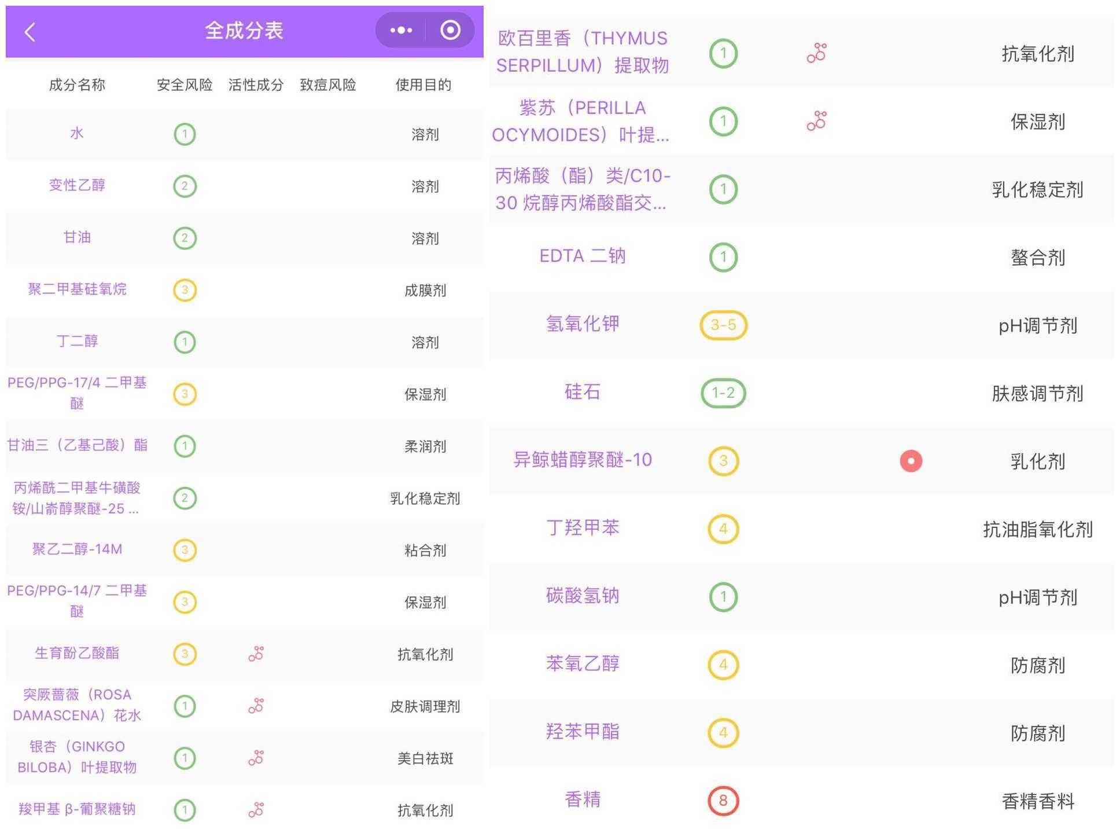This screenshot has width=1120, height=840.
Task: Click the active ingredient icon for 银杏叶提取物
Action: point(255,757)
